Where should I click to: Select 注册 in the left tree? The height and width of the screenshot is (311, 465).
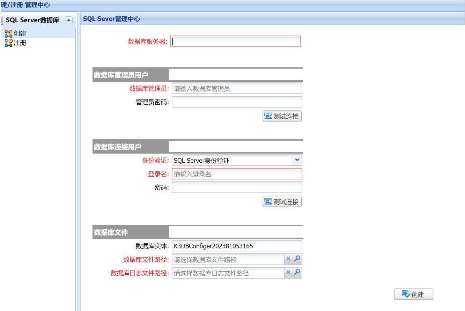tap(20, 43)
